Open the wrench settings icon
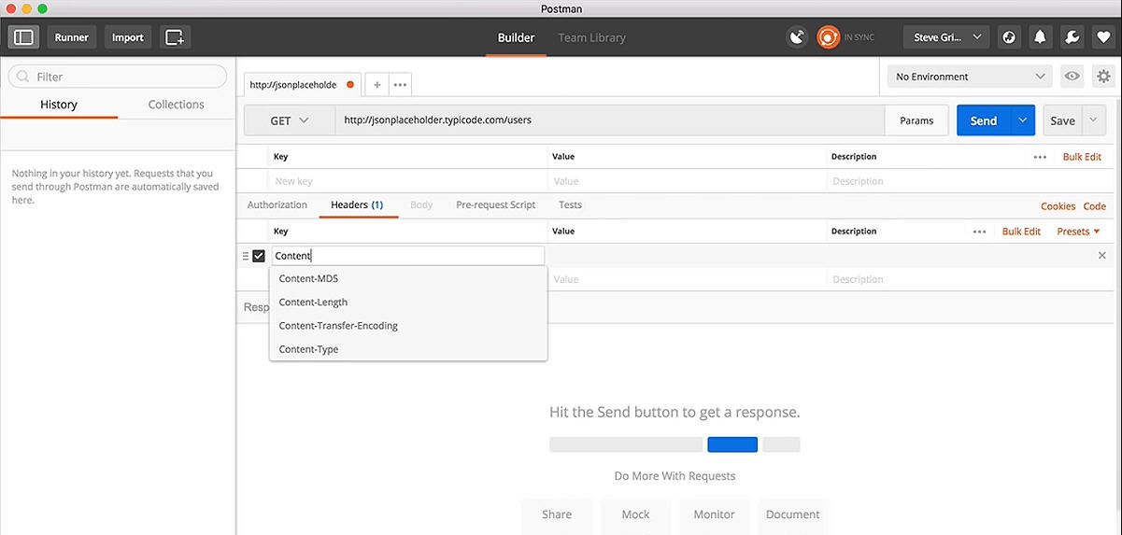The width and height of the screenshot is (1122, 535). pos(1072,37)
